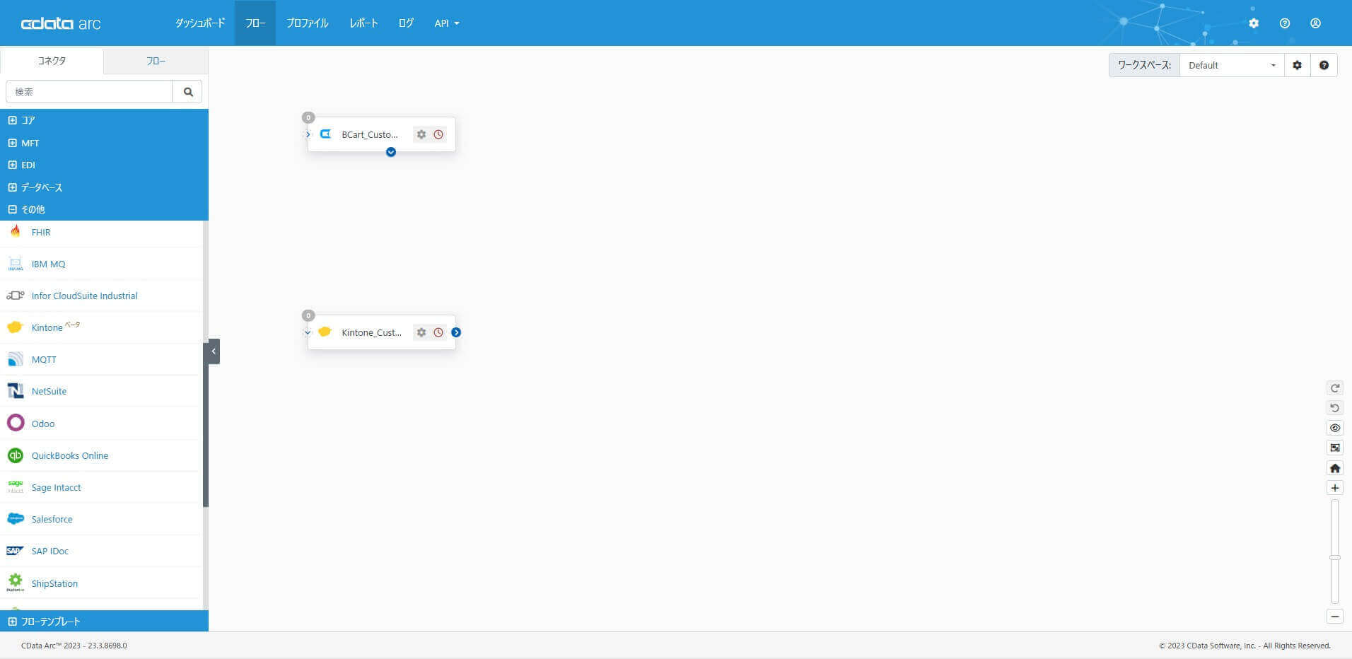Select MQTT connector
The width and height of the screenshot is (1352, 659).
point(101,359)
